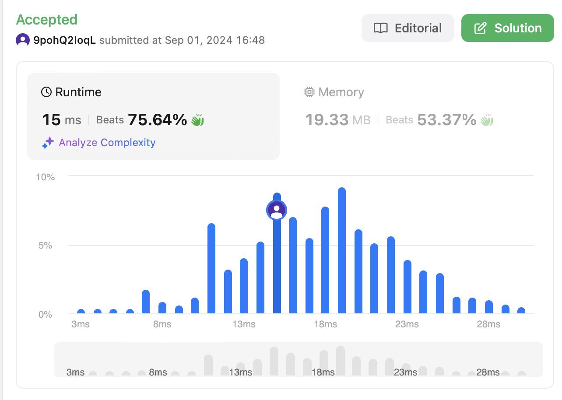The height and width of the screenshot is (400, 562).
Task: Click the bar above the 23ms label
Action: [x=407, y=287]
